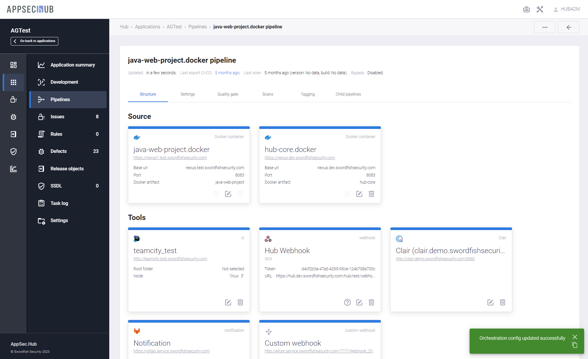Screen dimensions: 588x359
Task: Open the dashboard icon in left rail
Action: coord(13,65)
